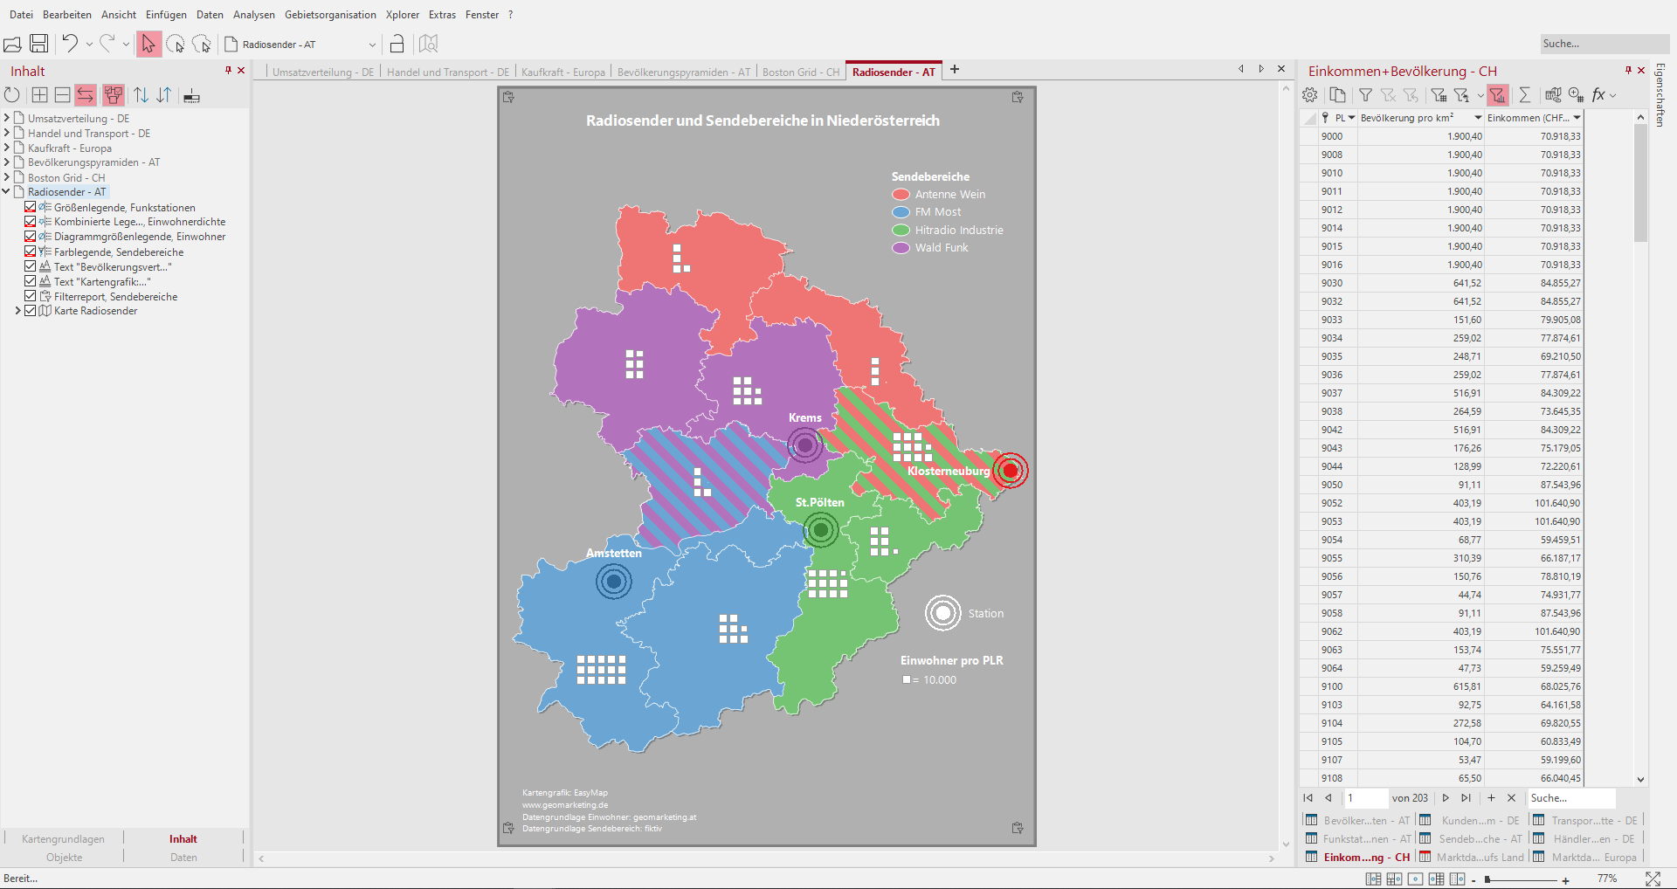Expand the Kaufkraft - Europa tree node

pos(7,148)
